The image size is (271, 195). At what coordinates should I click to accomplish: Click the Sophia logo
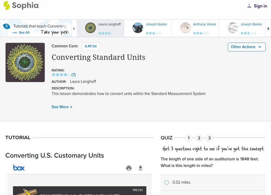(x=21, y=6)
